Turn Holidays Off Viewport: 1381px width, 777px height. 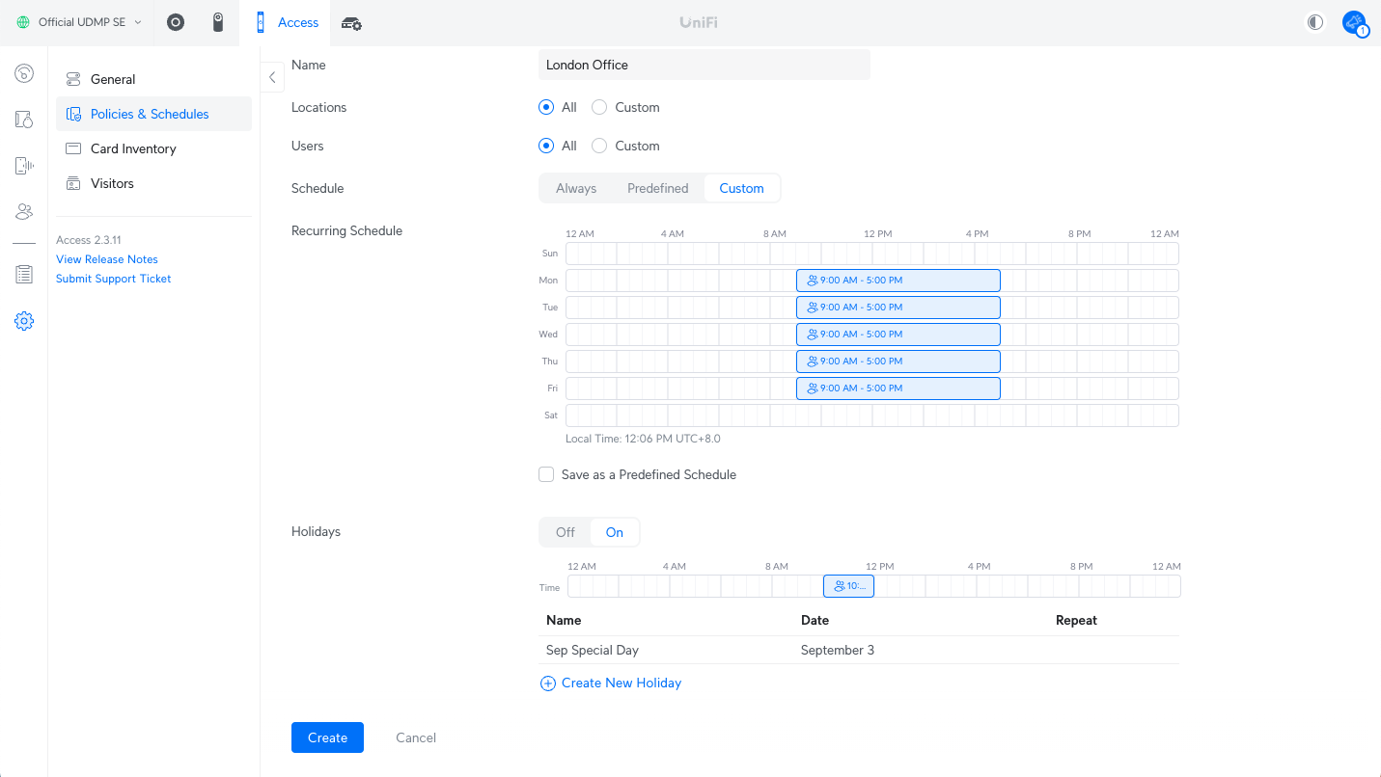pos(566,532)
